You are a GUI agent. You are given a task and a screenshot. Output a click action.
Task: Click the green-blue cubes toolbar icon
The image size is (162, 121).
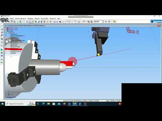tap(36, 22)
